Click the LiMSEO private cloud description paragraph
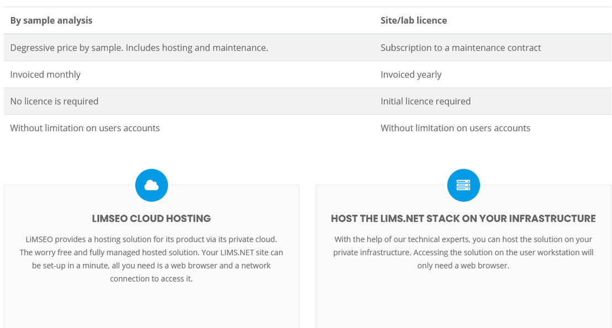This screenshot has width=612, height=328. (151, 259)
